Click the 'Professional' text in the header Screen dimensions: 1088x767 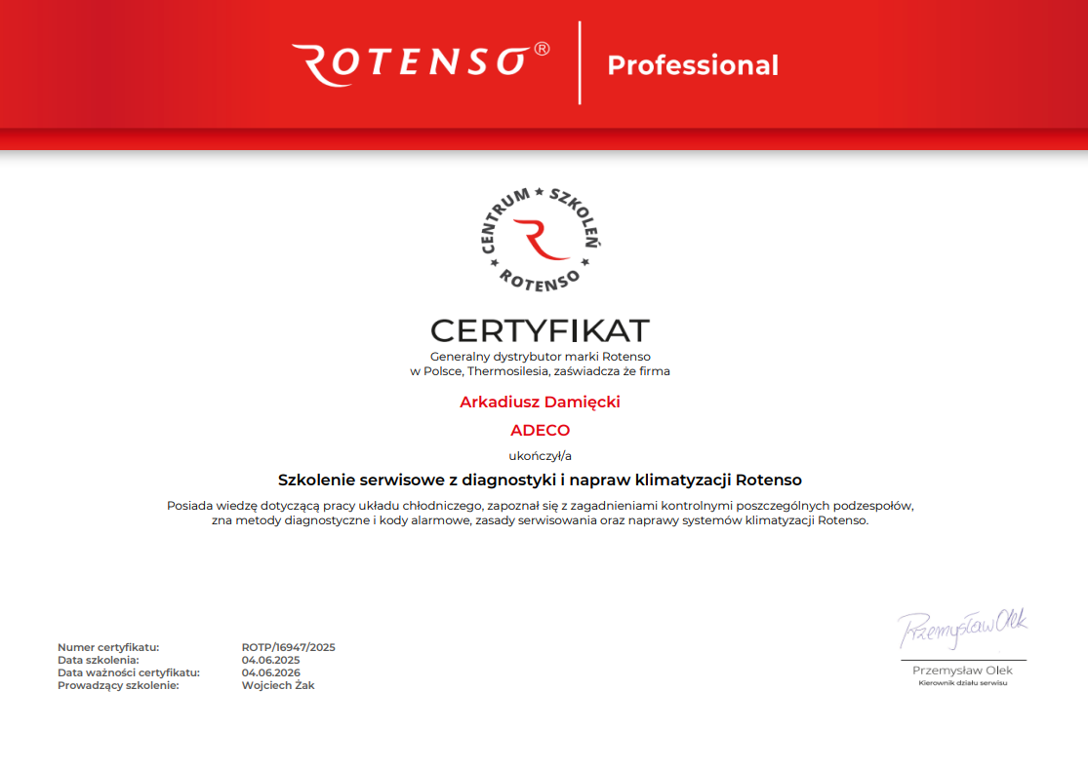pyautogui.click(x=693, y=65)
